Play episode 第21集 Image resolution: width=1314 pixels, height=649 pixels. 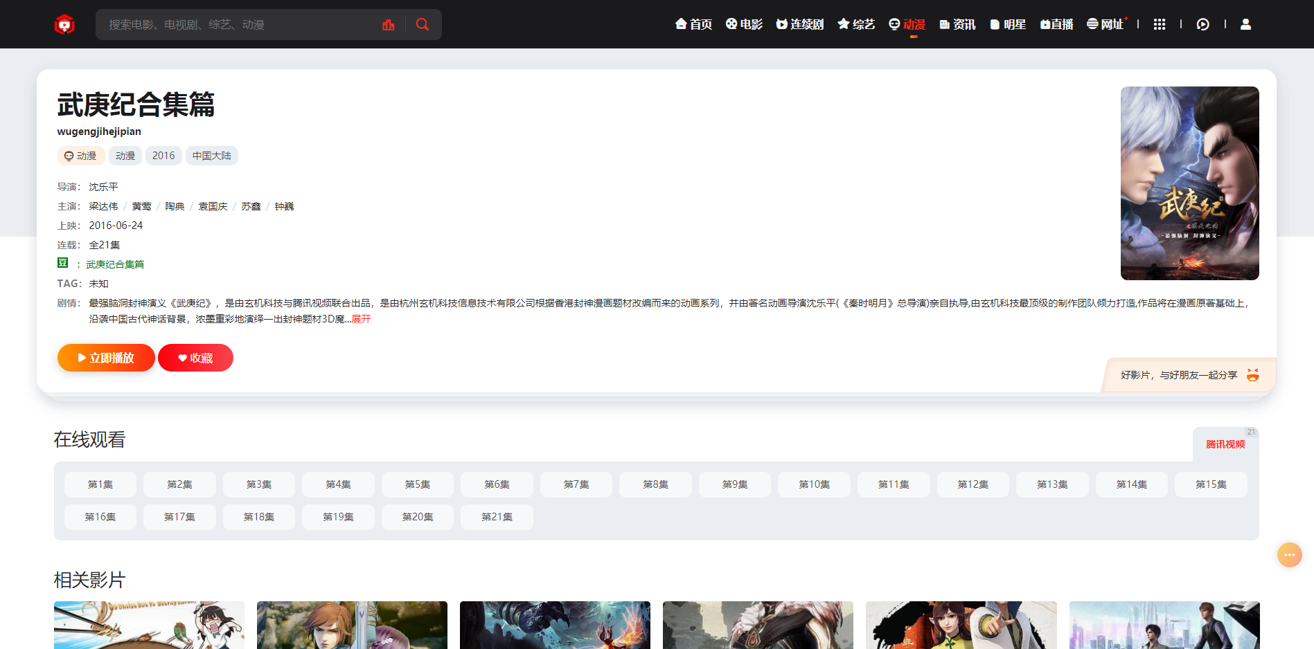pyautogui.click(x=497, y=517)
